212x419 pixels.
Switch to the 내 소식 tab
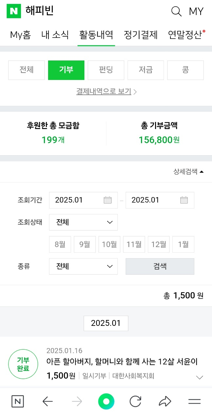point(55,35)
